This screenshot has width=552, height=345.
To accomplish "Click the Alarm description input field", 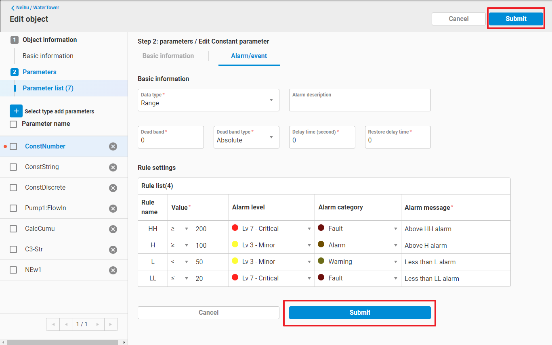I will [359, 103].
